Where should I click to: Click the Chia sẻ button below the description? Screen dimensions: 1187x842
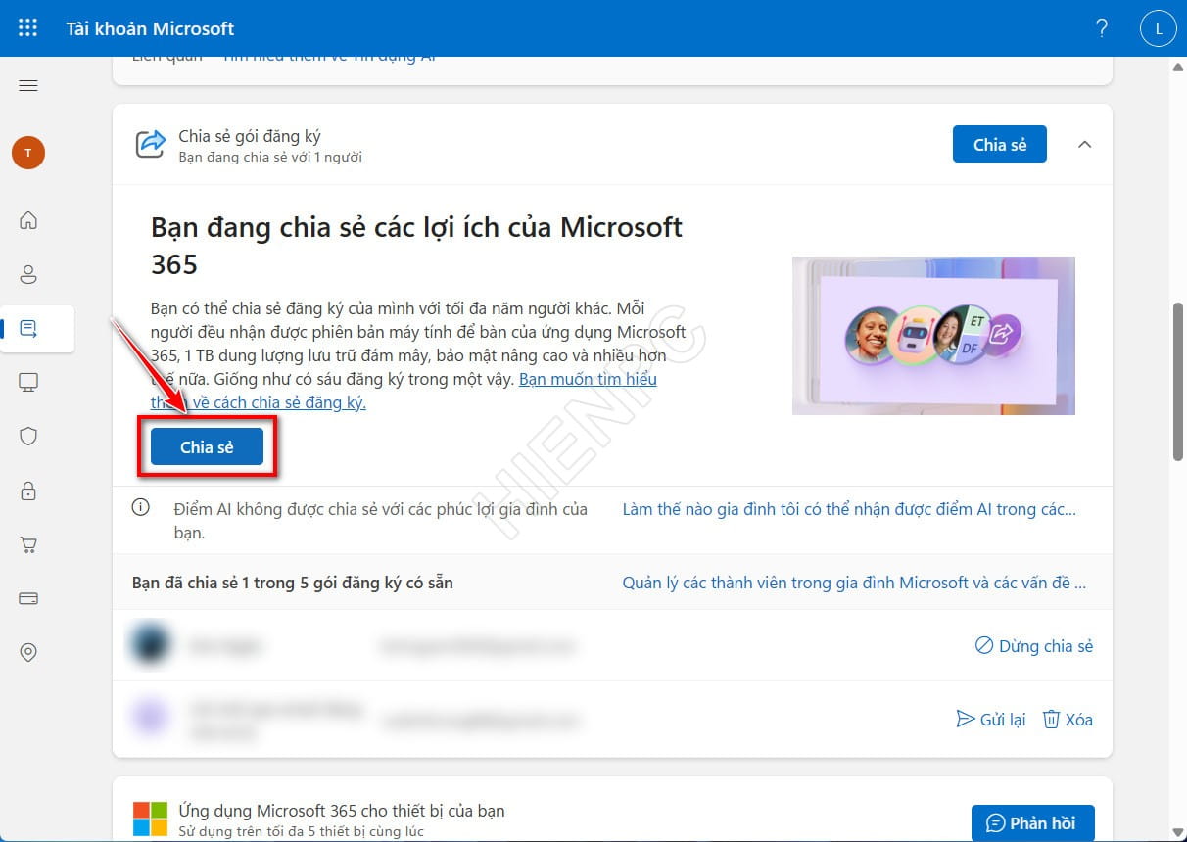(x=207, y=447)
